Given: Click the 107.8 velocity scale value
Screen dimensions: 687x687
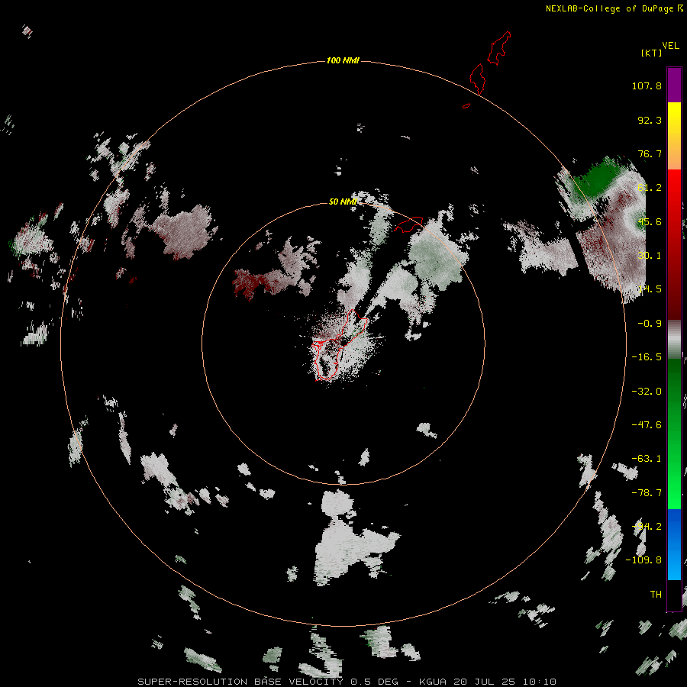Looking at the screenshot, I should (x=647, y=85).
